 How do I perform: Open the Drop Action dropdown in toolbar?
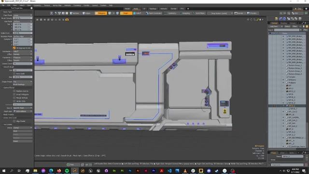[x=221, y=13]
